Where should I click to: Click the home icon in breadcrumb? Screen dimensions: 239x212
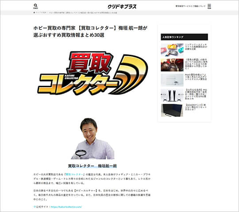pos(34,13)
